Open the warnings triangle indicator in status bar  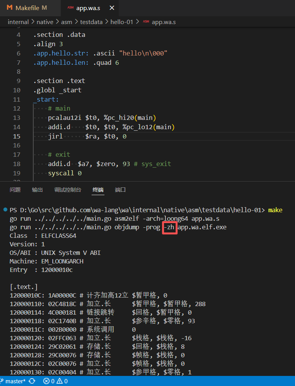[x=62, y=381]
